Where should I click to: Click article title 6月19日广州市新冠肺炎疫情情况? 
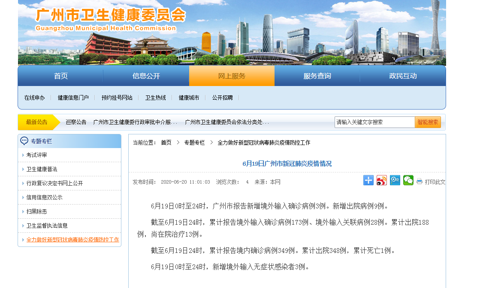[287, 163]
